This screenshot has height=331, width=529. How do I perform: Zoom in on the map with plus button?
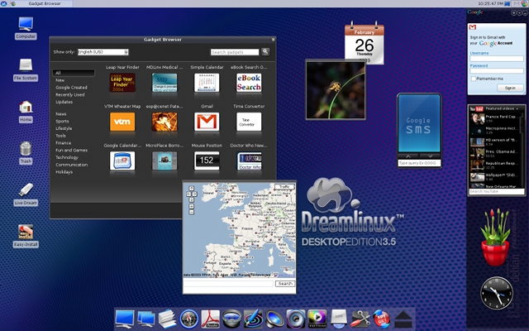click(x=191, y=206)
